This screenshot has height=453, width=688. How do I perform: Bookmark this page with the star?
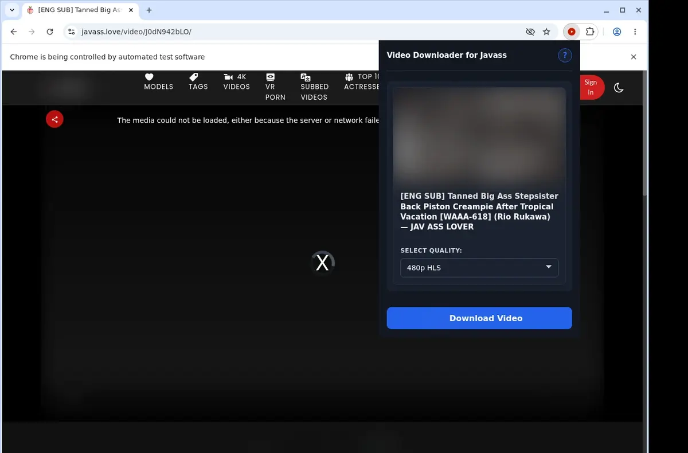[x=546, y=32]
